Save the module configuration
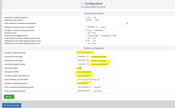The width and height of the screenshot is (175, 108). [9, 97]
